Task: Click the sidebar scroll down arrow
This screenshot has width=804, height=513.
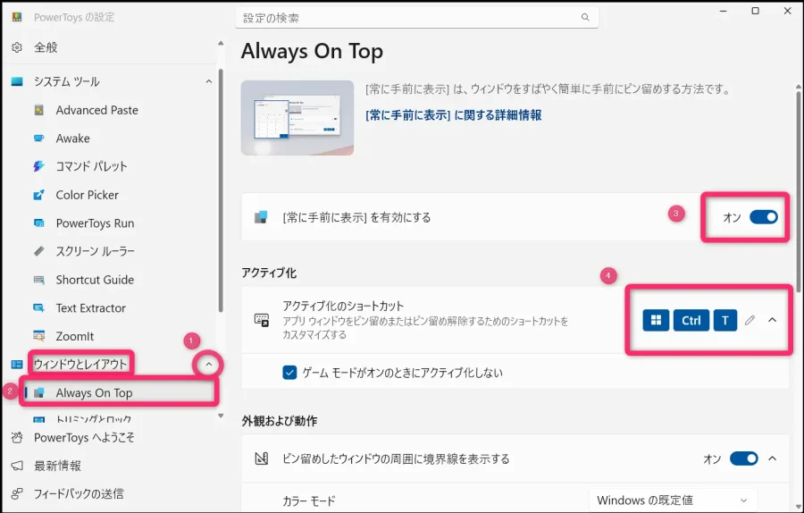Action: click(x=221, y=416)
